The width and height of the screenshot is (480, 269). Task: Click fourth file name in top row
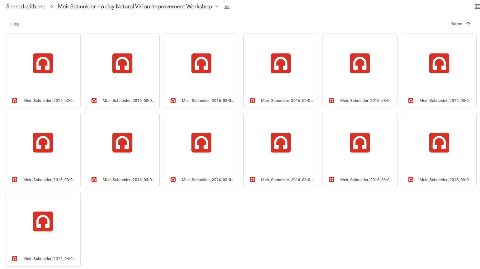coord(287,100)
